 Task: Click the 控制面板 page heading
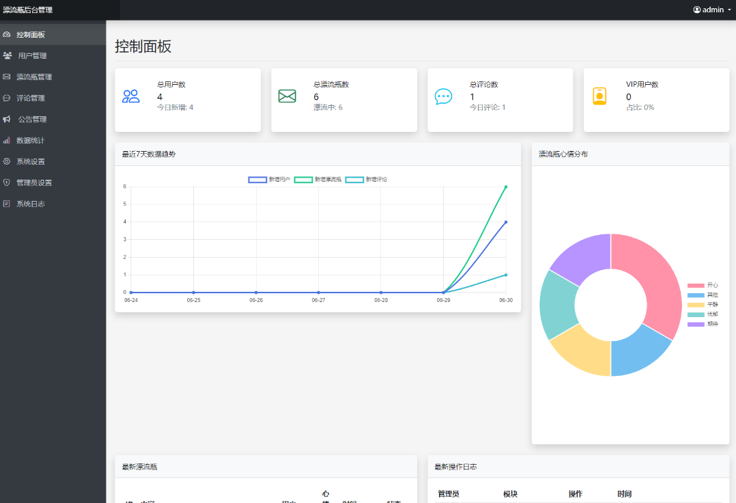(143, 46)
